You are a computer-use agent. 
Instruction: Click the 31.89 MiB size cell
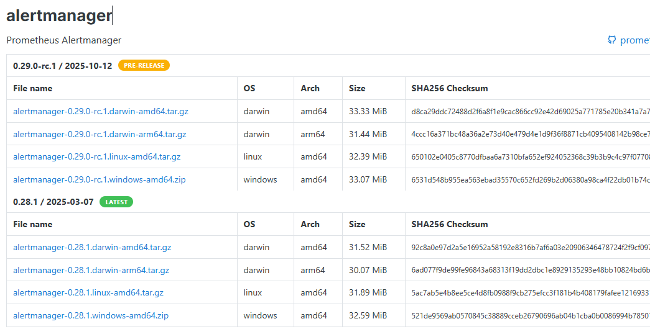tap(368, 292)
